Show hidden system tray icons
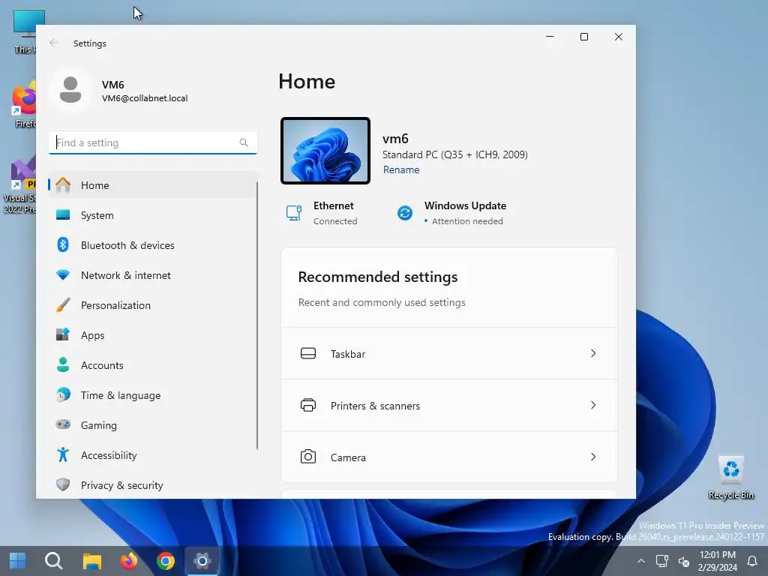 (x=640, y=561)
